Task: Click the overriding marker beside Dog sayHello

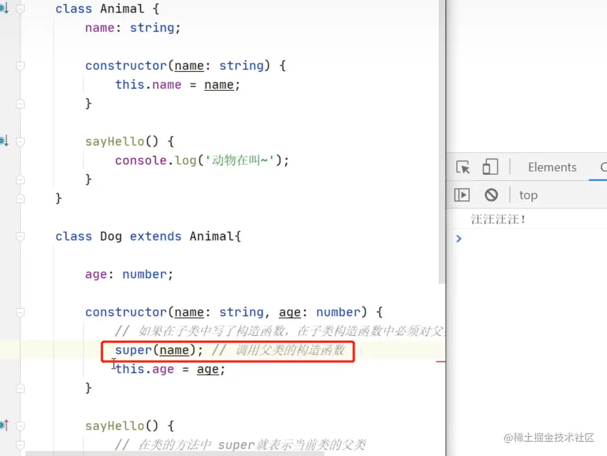Action: 5,426
